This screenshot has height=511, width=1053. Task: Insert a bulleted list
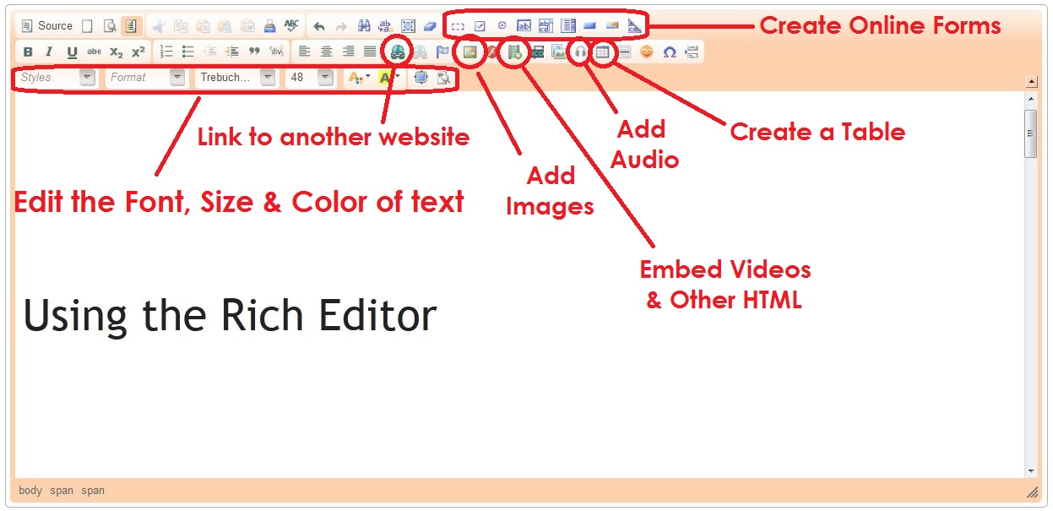pos(188,52)
